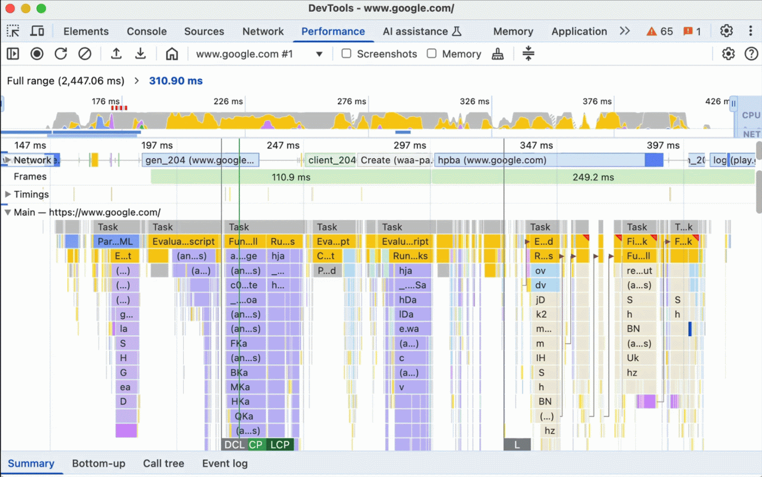Select the Run...ks flame entry
This screenshot has height=477, width=762.
[410, 256]
